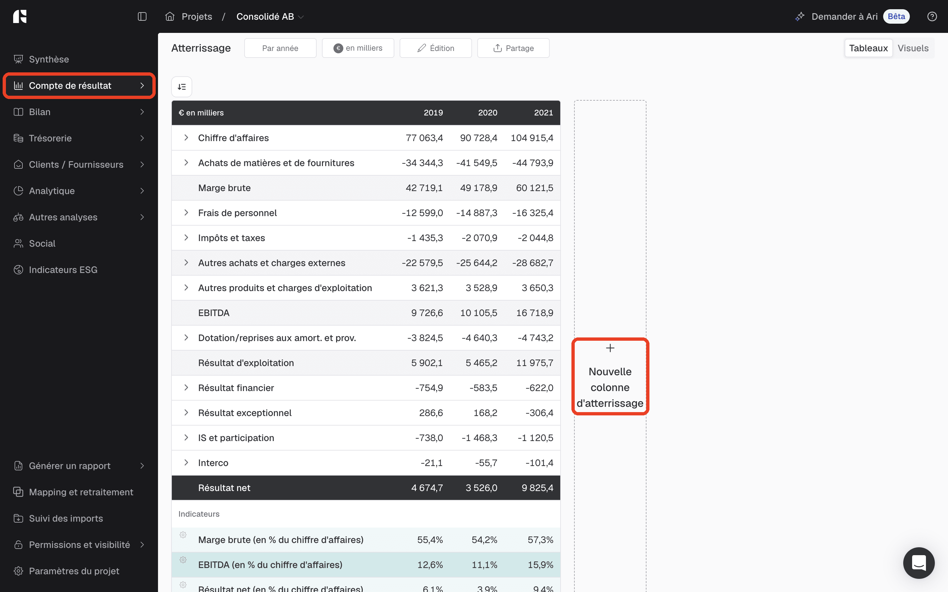Expand the Frais de personnel row

pos(186,212)
